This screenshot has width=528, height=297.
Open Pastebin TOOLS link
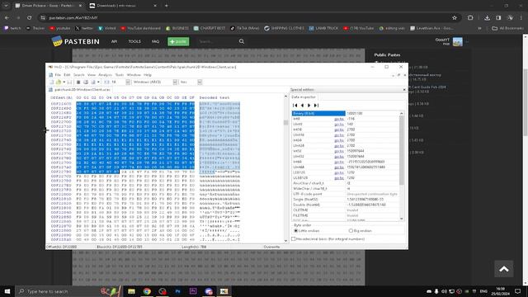(x=134, y=41)
